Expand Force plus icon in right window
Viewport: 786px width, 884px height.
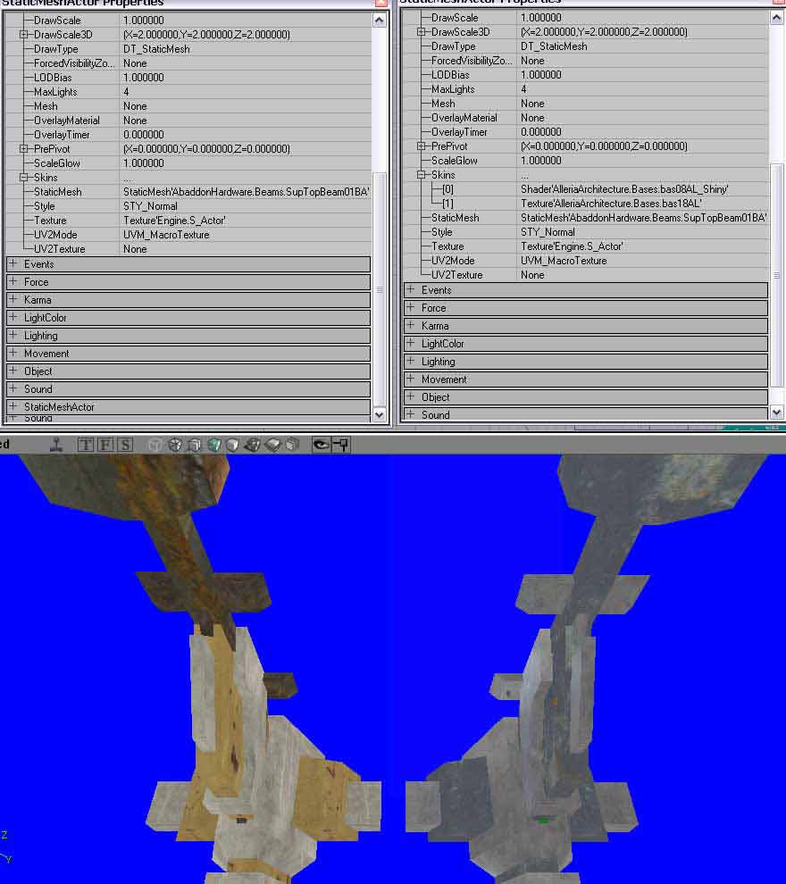click(411, 307)
